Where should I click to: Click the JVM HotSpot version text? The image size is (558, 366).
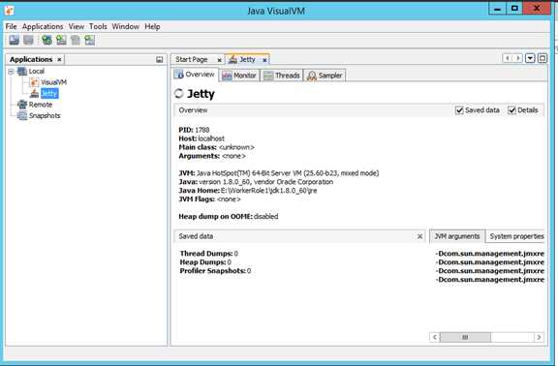(x=288, y=173)
